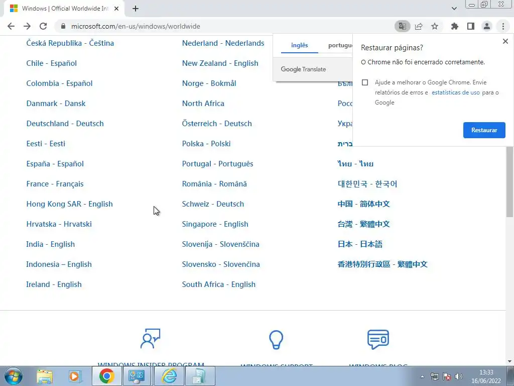
Task: Open France - Français link
Action: [x=55, y=184]
